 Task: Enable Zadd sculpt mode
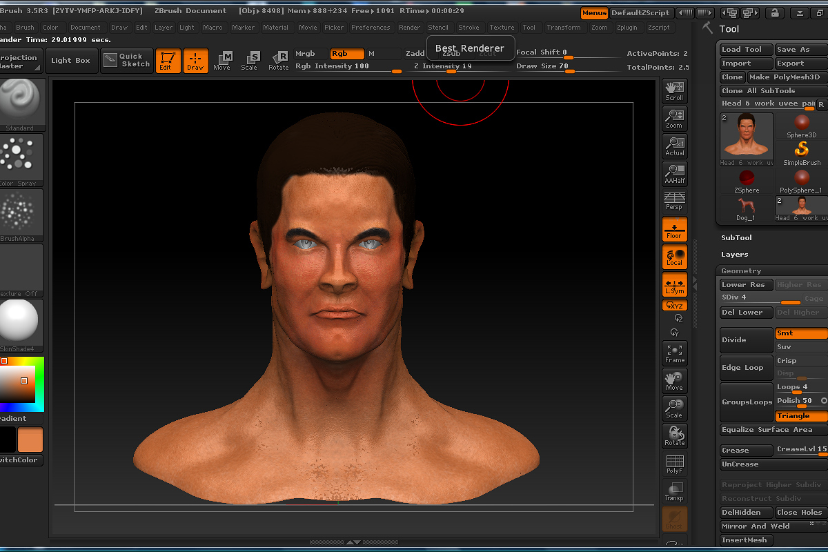(x=415, y=54)
